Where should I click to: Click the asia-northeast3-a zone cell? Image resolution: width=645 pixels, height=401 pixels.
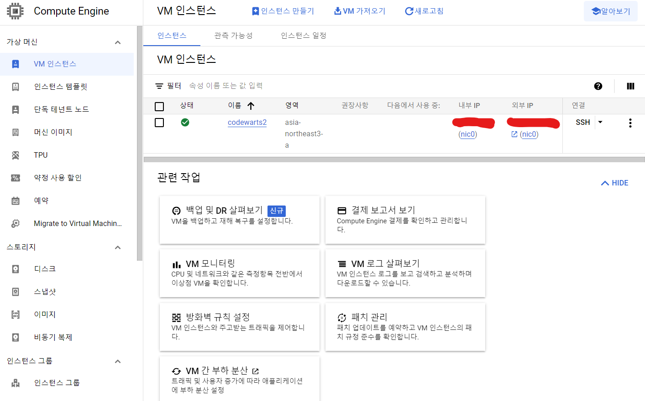pos(304,134)
